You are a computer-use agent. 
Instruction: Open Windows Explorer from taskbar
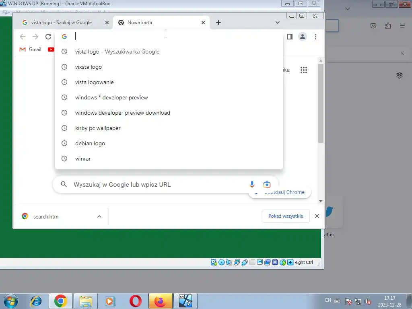coord(86,301)
